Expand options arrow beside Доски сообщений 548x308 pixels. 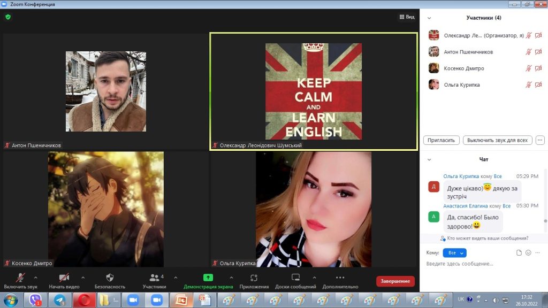click(x=315, y=278)
